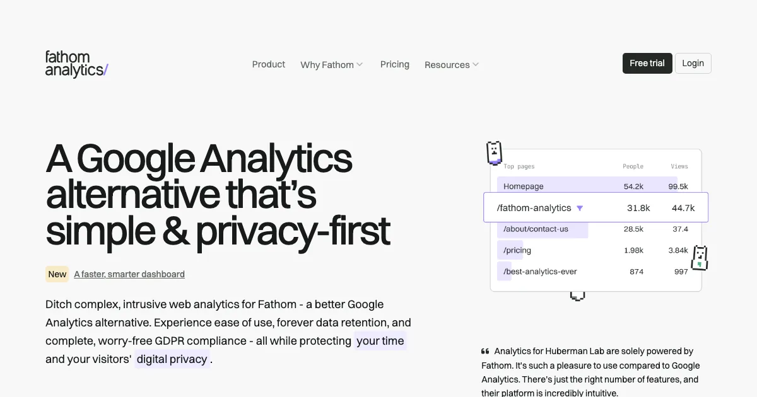Go to the Pricing nav item
This screenshot has height=397, width=757.
coord(395,64)
